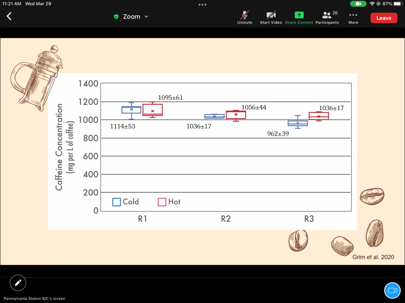Click the Leave meeting button

[x=384, y=18]
